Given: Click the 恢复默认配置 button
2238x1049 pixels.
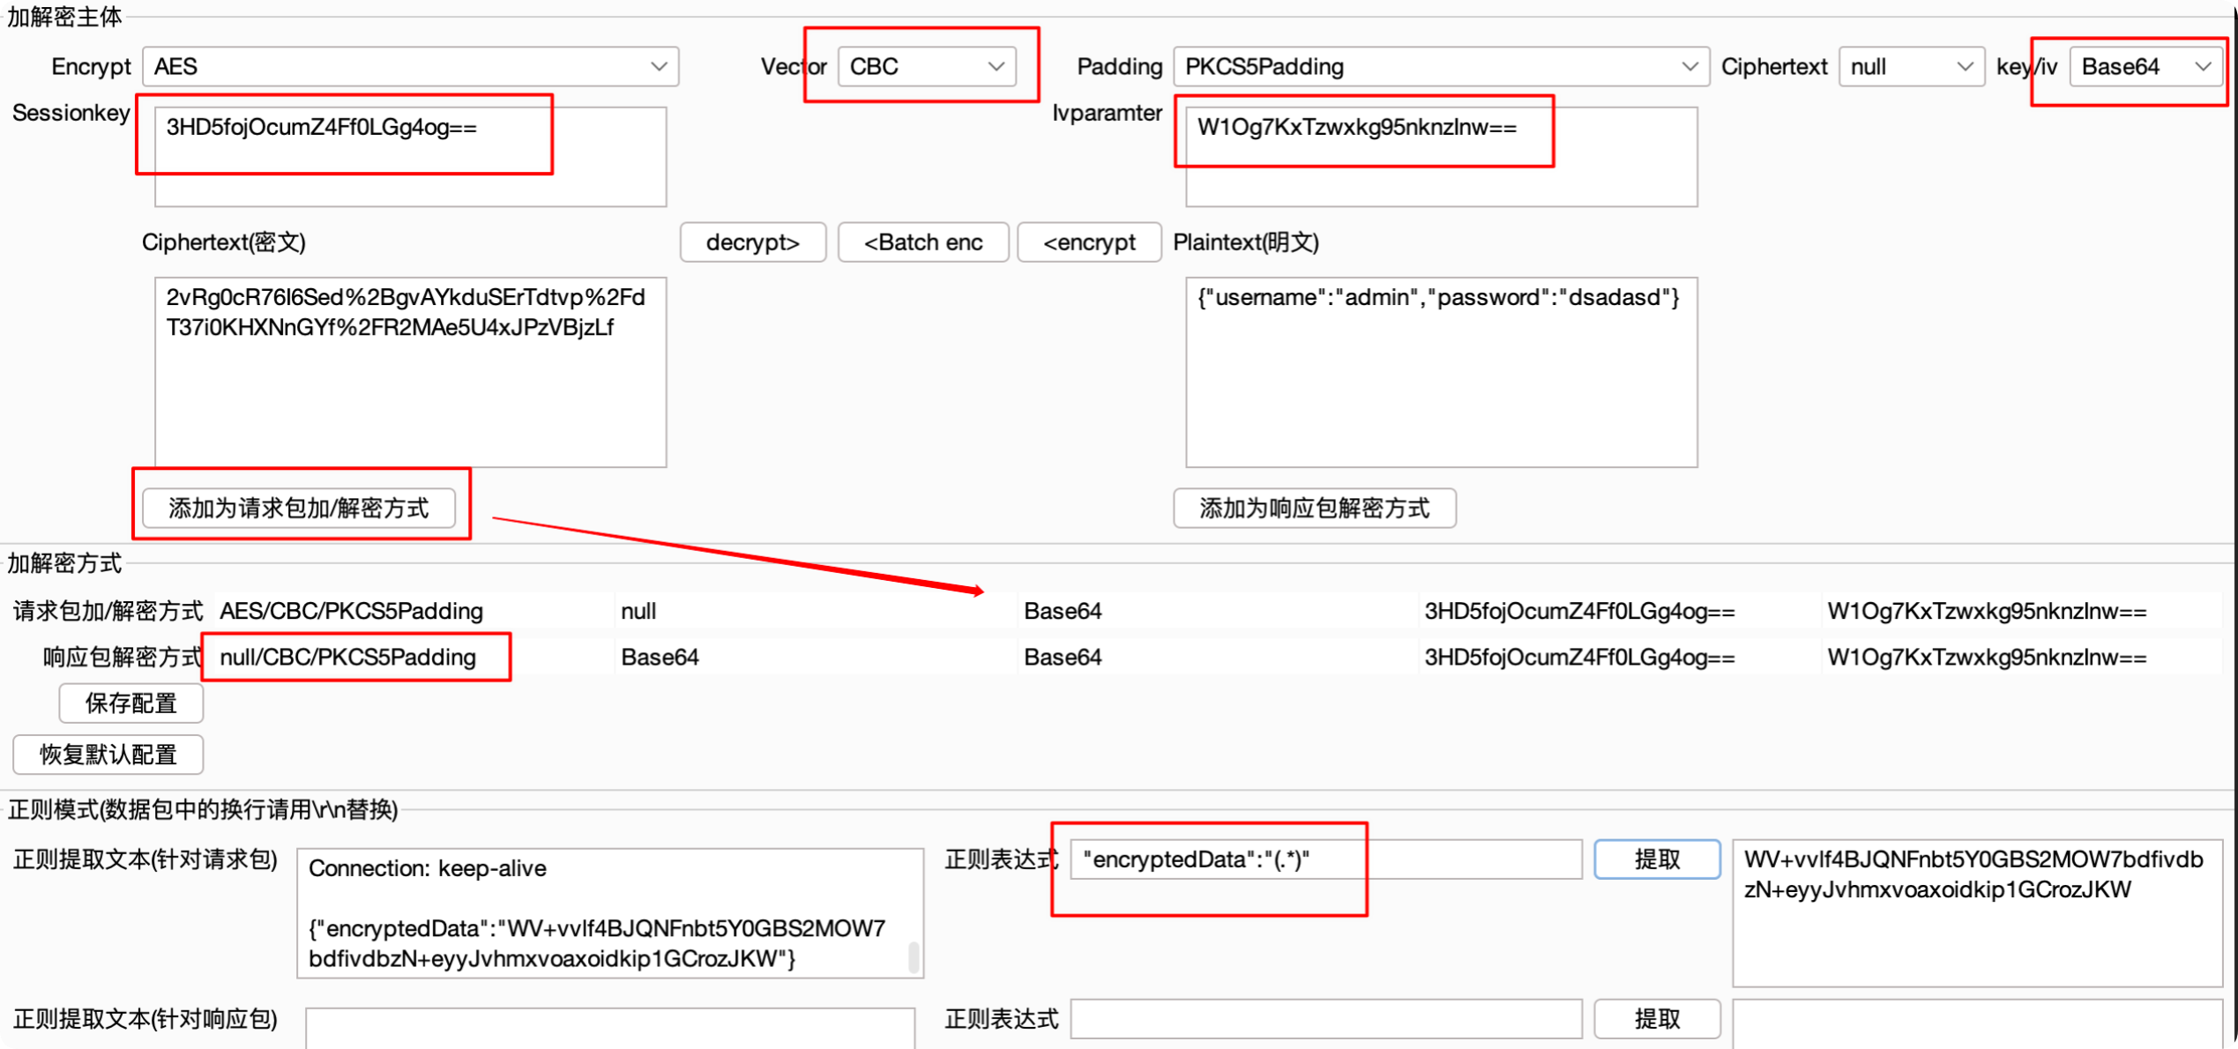Looking at the screenshot, I should click(x=108, y=755).
